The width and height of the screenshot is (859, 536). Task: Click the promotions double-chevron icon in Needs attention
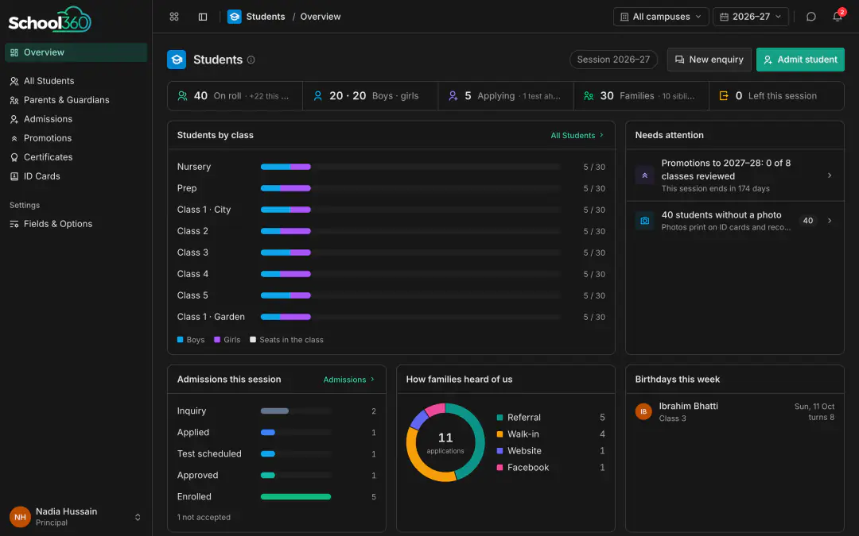645,175
